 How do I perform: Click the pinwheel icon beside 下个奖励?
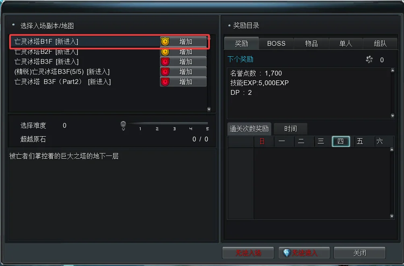pyautogui.click(x=369, y=59)
